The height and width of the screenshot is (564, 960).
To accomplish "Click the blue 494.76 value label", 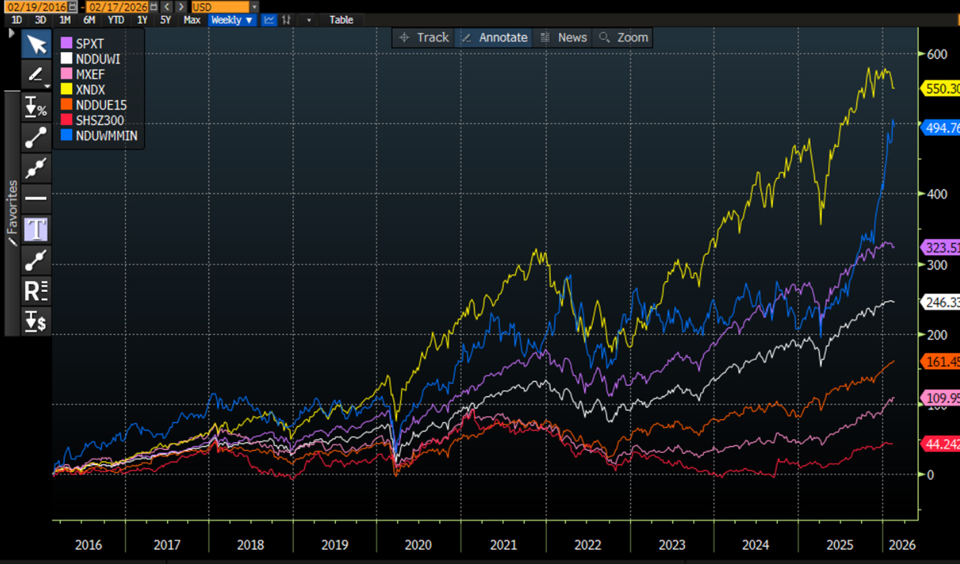I will (x=941, y=128).
